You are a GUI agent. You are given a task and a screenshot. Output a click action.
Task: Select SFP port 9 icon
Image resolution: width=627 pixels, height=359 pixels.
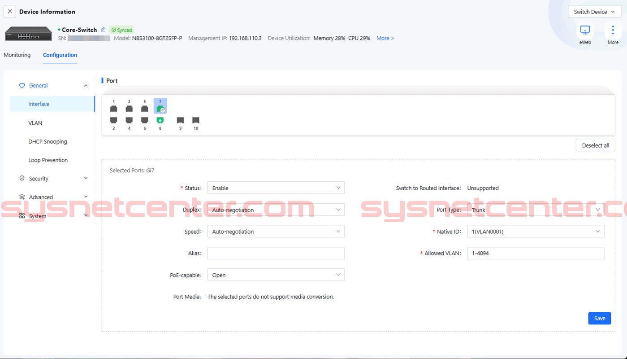click(x=180, y=120)
